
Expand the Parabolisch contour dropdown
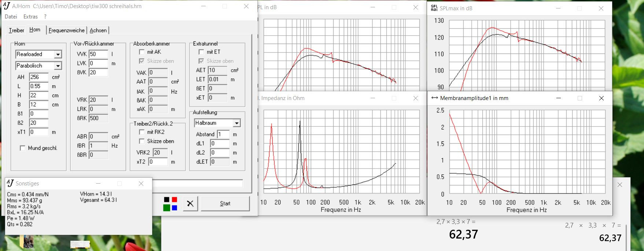[58, 66]
